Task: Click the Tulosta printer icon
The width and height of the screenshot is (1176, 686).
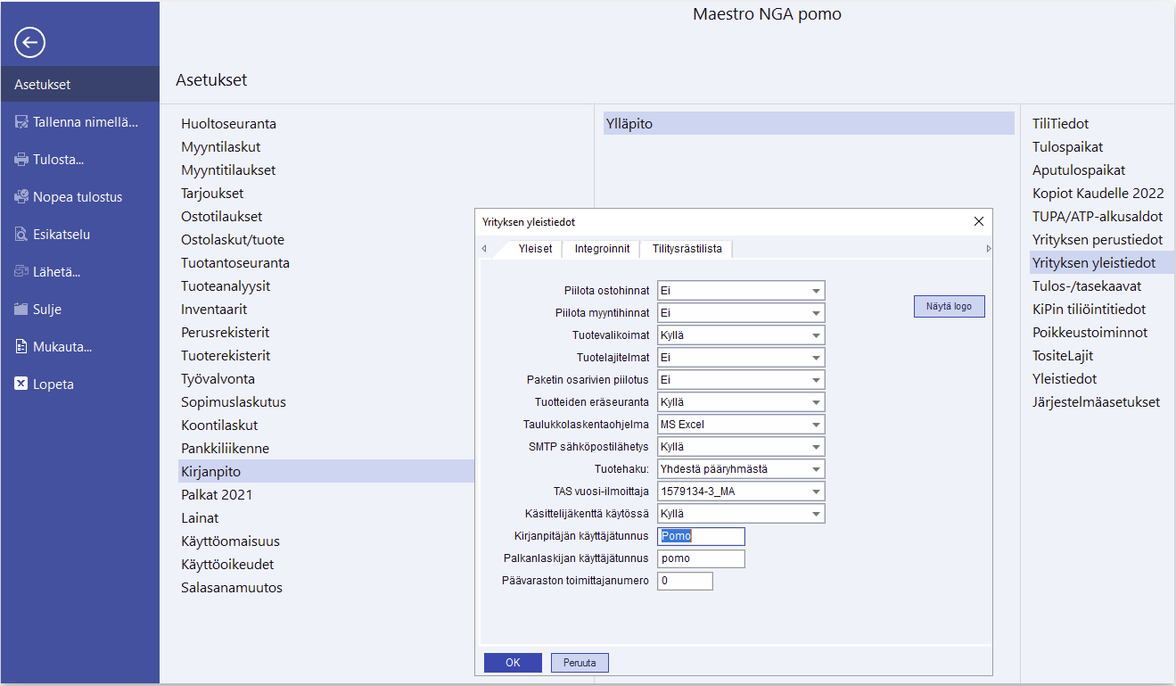Action: pos(21,160)
